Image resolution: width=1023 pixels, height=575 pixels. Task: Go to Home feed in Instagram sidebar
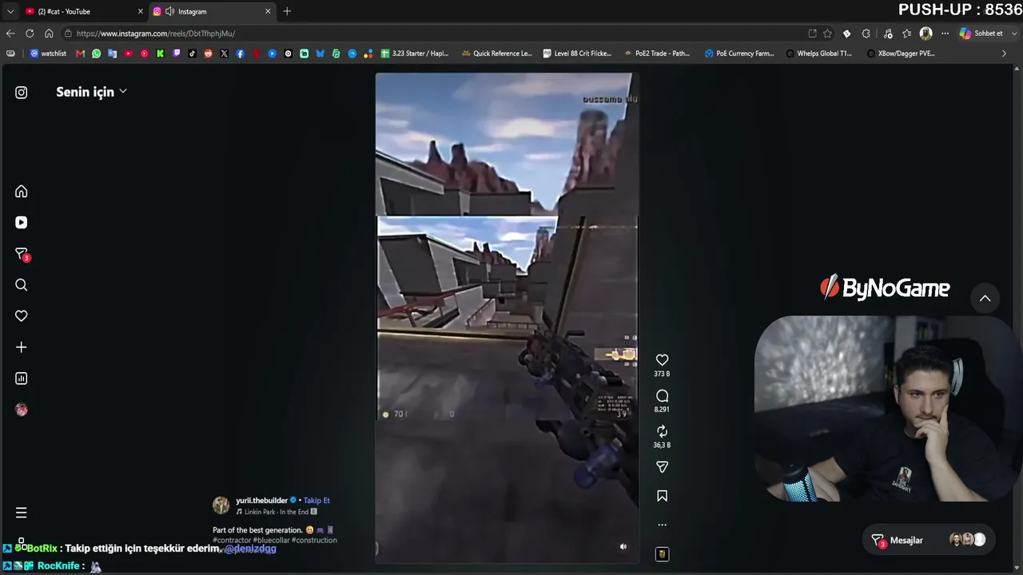coord(22,192)
